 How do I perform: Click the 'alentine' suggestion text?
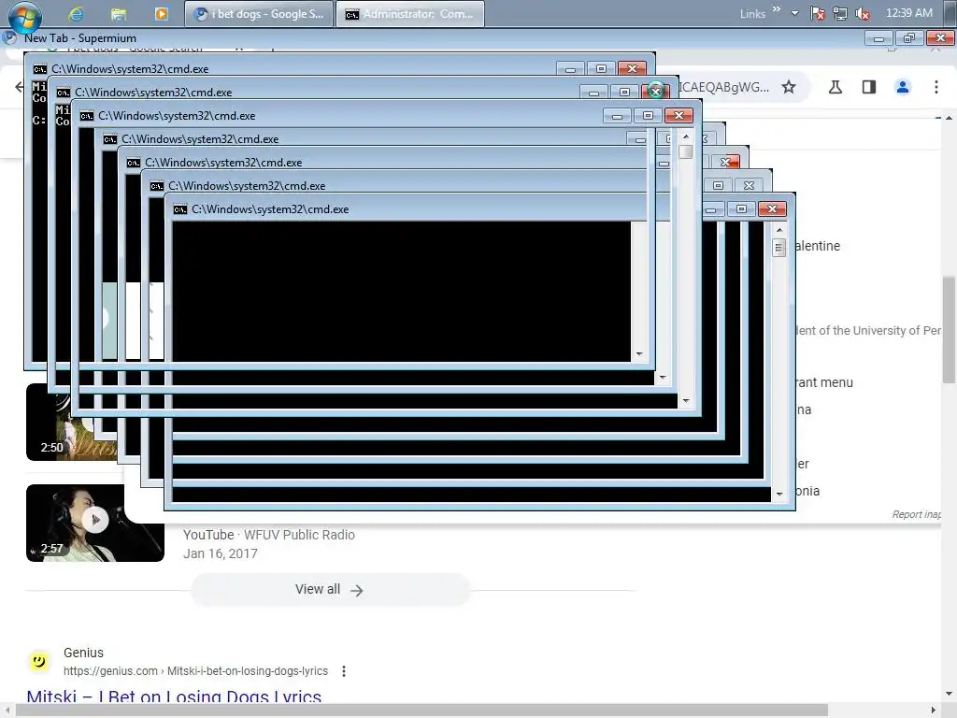[818, 246]
